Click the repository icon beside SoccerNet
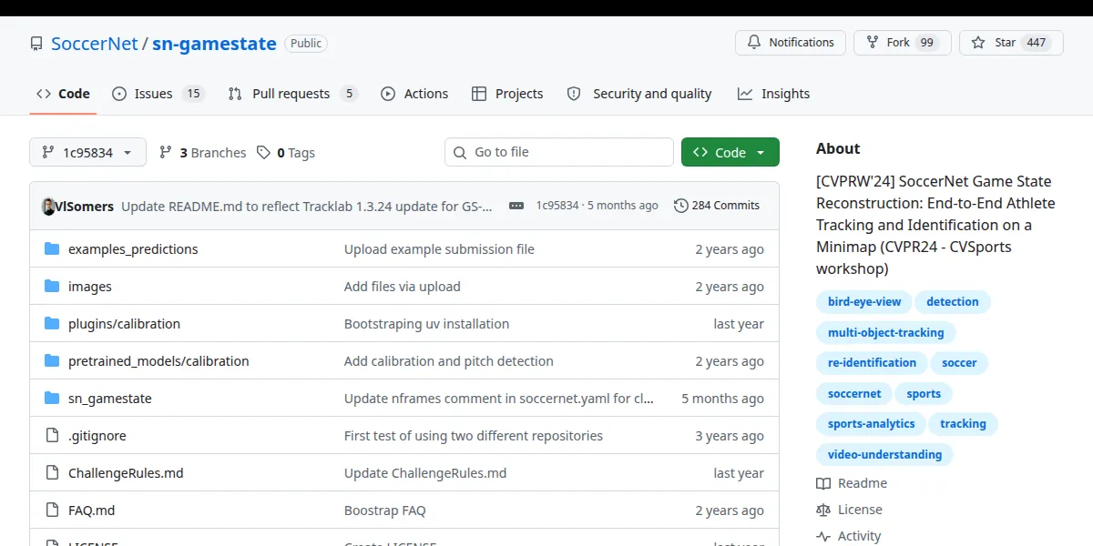Screen dimensions: 1093x546 [x=36, y=44]
